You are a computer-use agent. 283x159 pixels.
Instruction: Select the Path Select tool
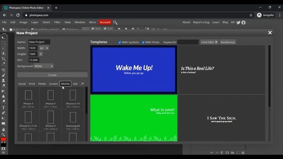tap(3, 118)
